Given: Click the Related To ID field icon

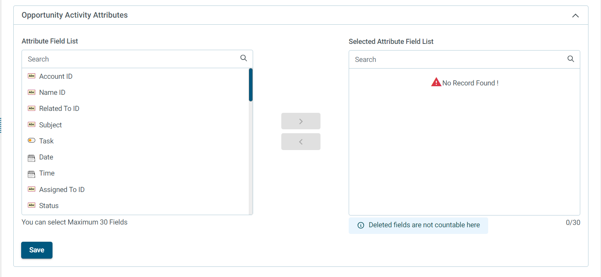Looking at the screenshot, I should click(x=32, y=109).
